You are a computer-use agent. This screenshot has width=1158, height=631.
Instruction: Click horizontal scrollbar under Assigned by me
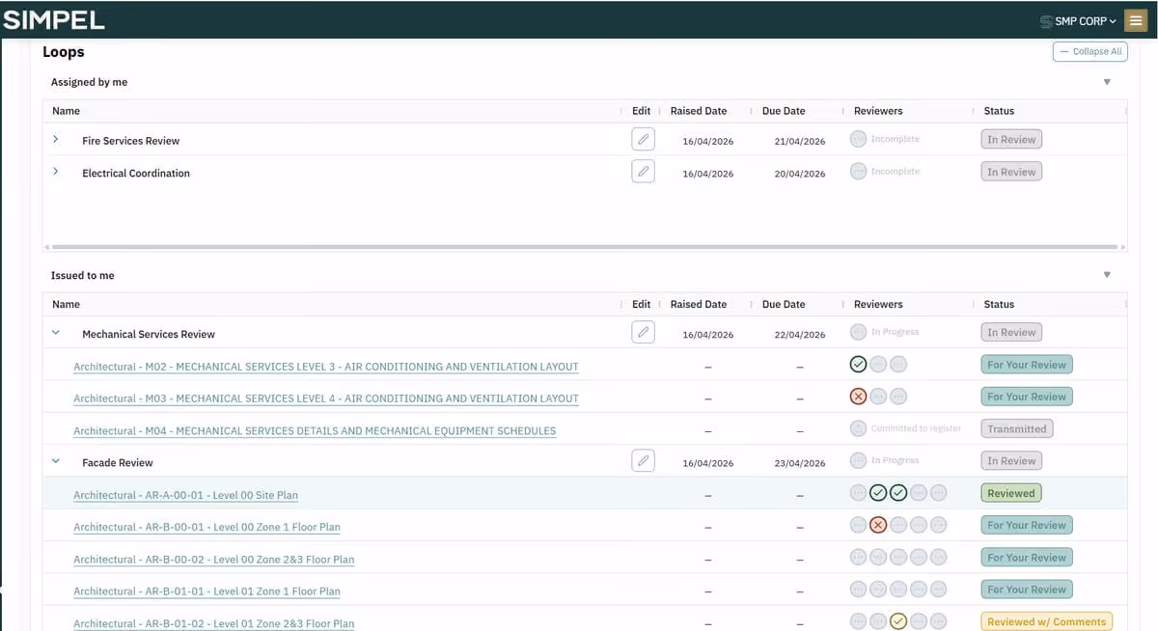point(585,247)
